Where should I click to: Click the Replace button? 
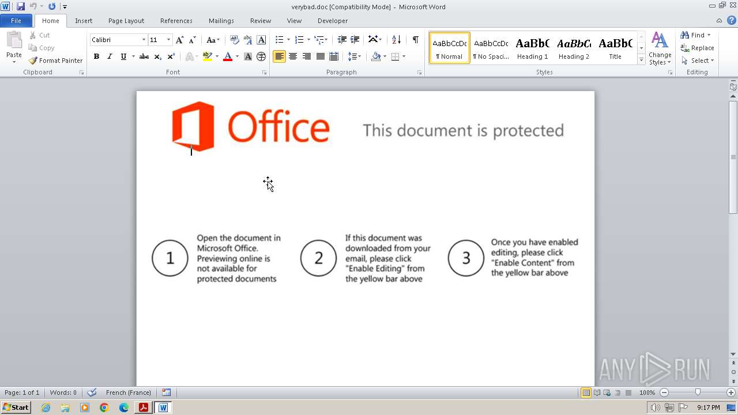click(697, 48)
